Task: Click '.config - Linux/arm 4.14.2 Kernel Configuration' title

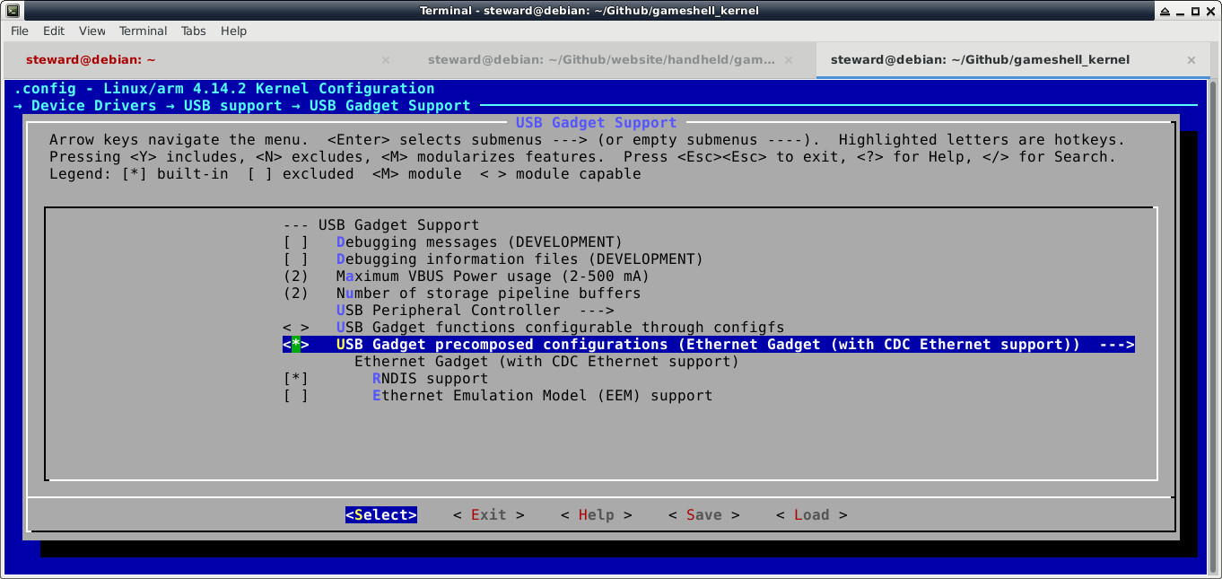Action: pos(224,89)
